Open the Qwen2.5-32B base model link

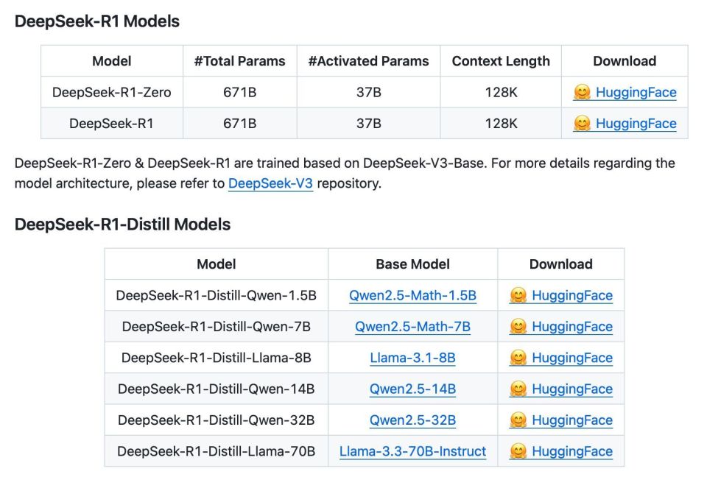click(413, 420)
